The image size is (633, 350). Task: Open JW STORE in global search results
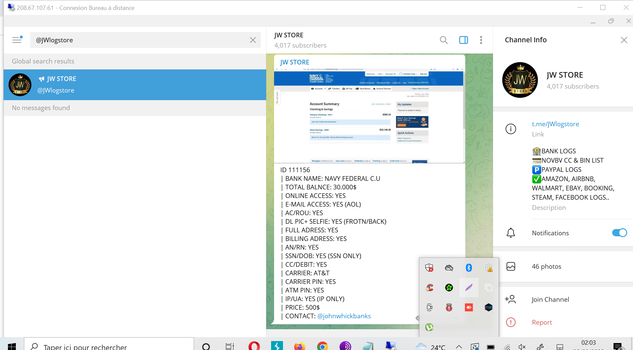tap(135, 85)
